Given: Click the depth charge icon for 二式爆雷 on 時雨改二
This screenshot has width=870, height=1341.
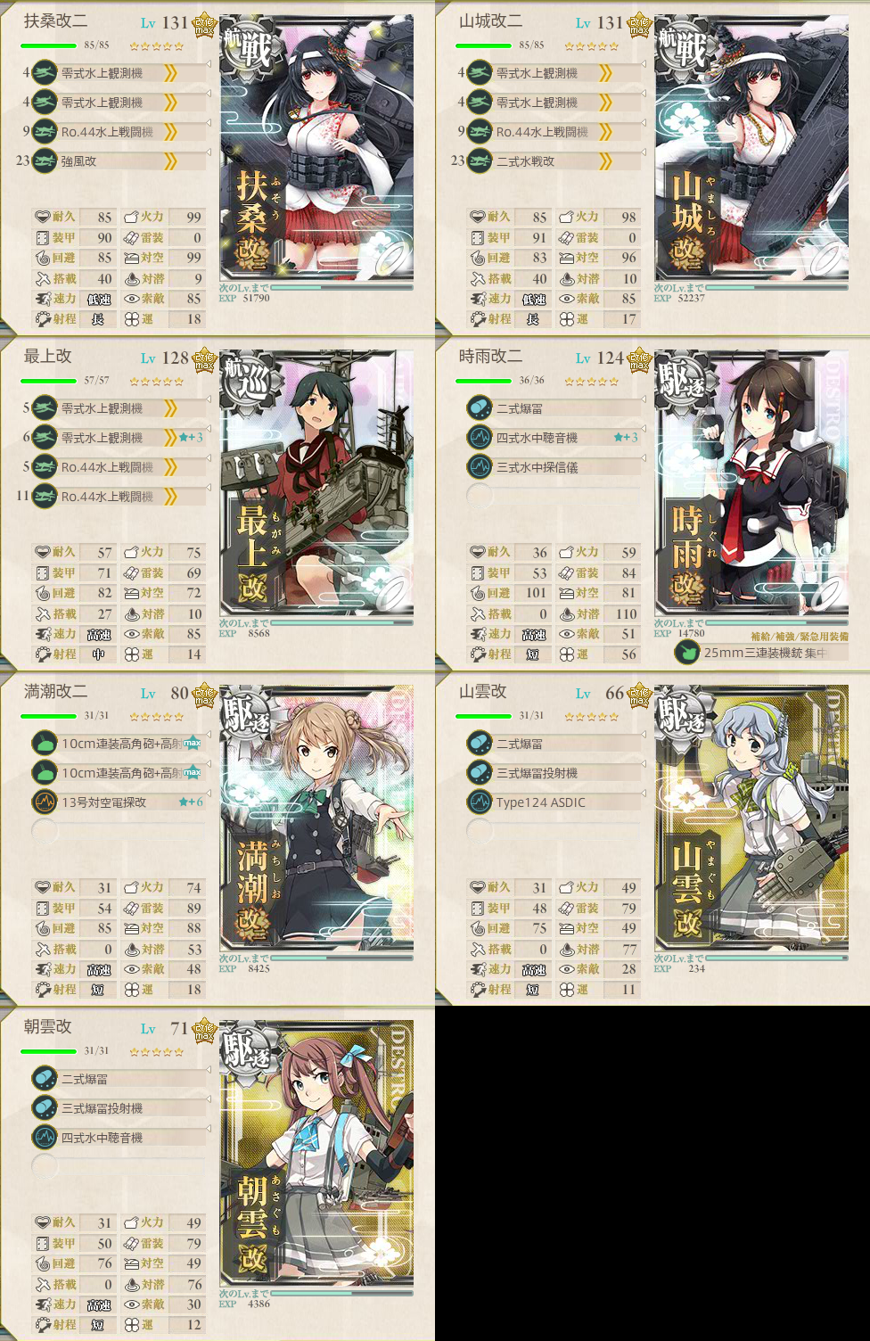Looking at the screenshot, I should (480, 408).
